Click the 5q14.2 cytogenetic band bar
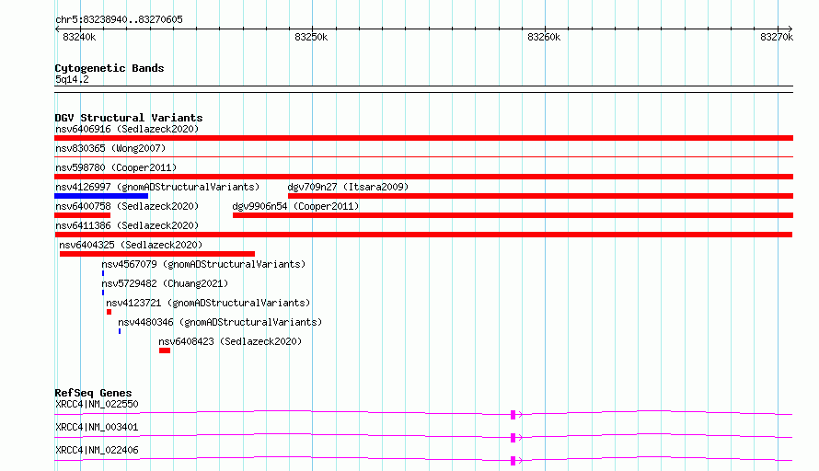 pyautogui.click(x=423, y=89)
